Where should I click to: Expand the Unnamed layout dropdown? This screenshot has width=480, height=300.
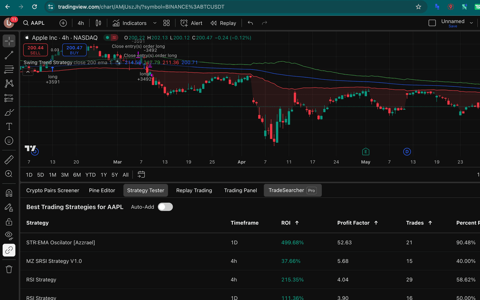tap(472, 23)
